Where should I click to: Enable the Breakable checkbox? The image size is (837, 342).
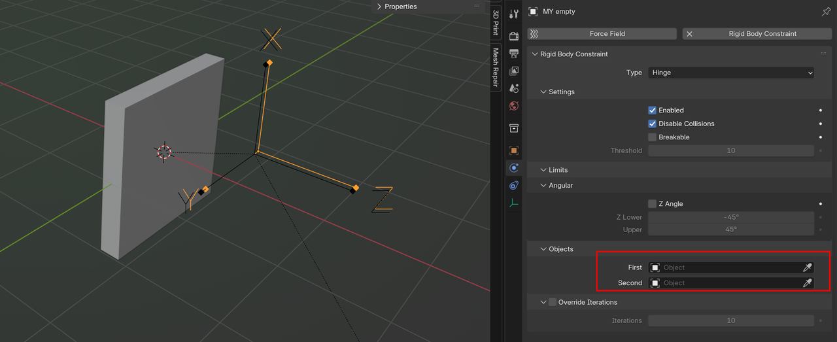652,137
